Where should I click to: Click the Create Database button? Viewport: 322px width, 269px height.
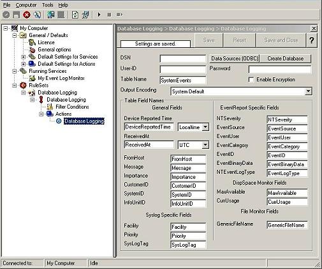[285, 59]
